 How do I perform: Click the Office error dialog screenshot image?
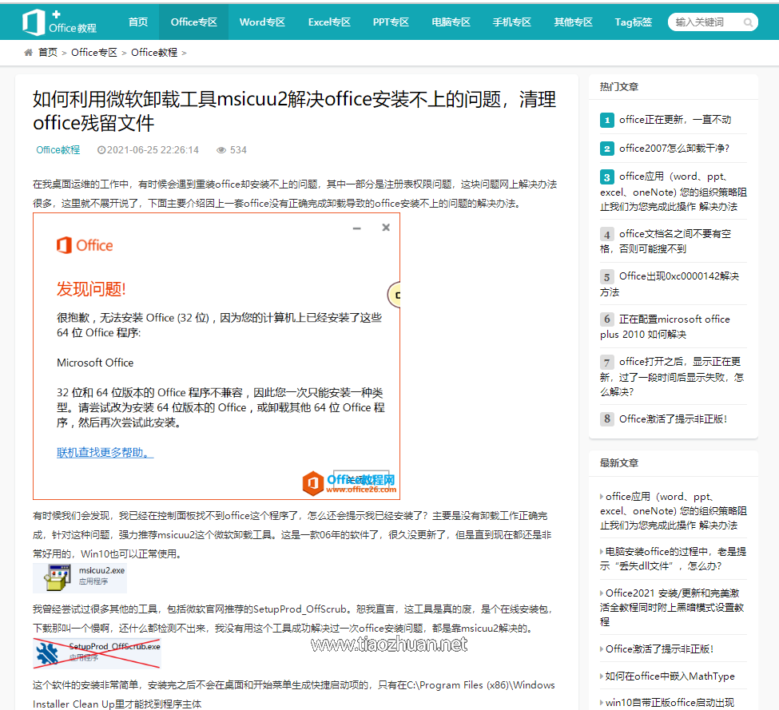216,356
